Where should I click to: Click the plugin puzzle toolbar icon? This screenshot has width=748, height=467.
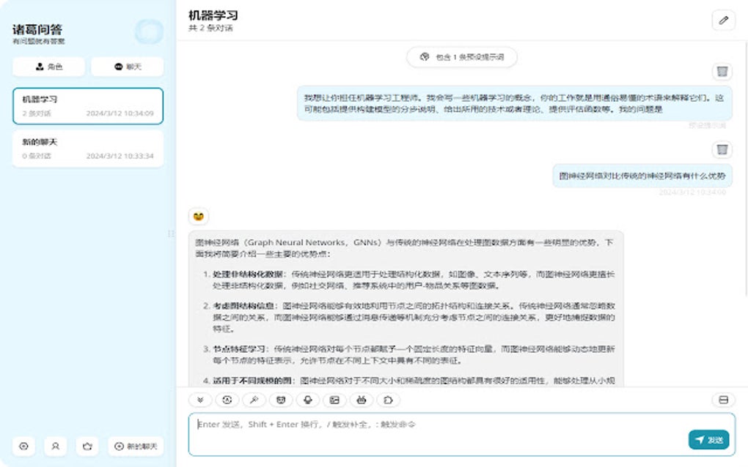click(x=389, y=400)
